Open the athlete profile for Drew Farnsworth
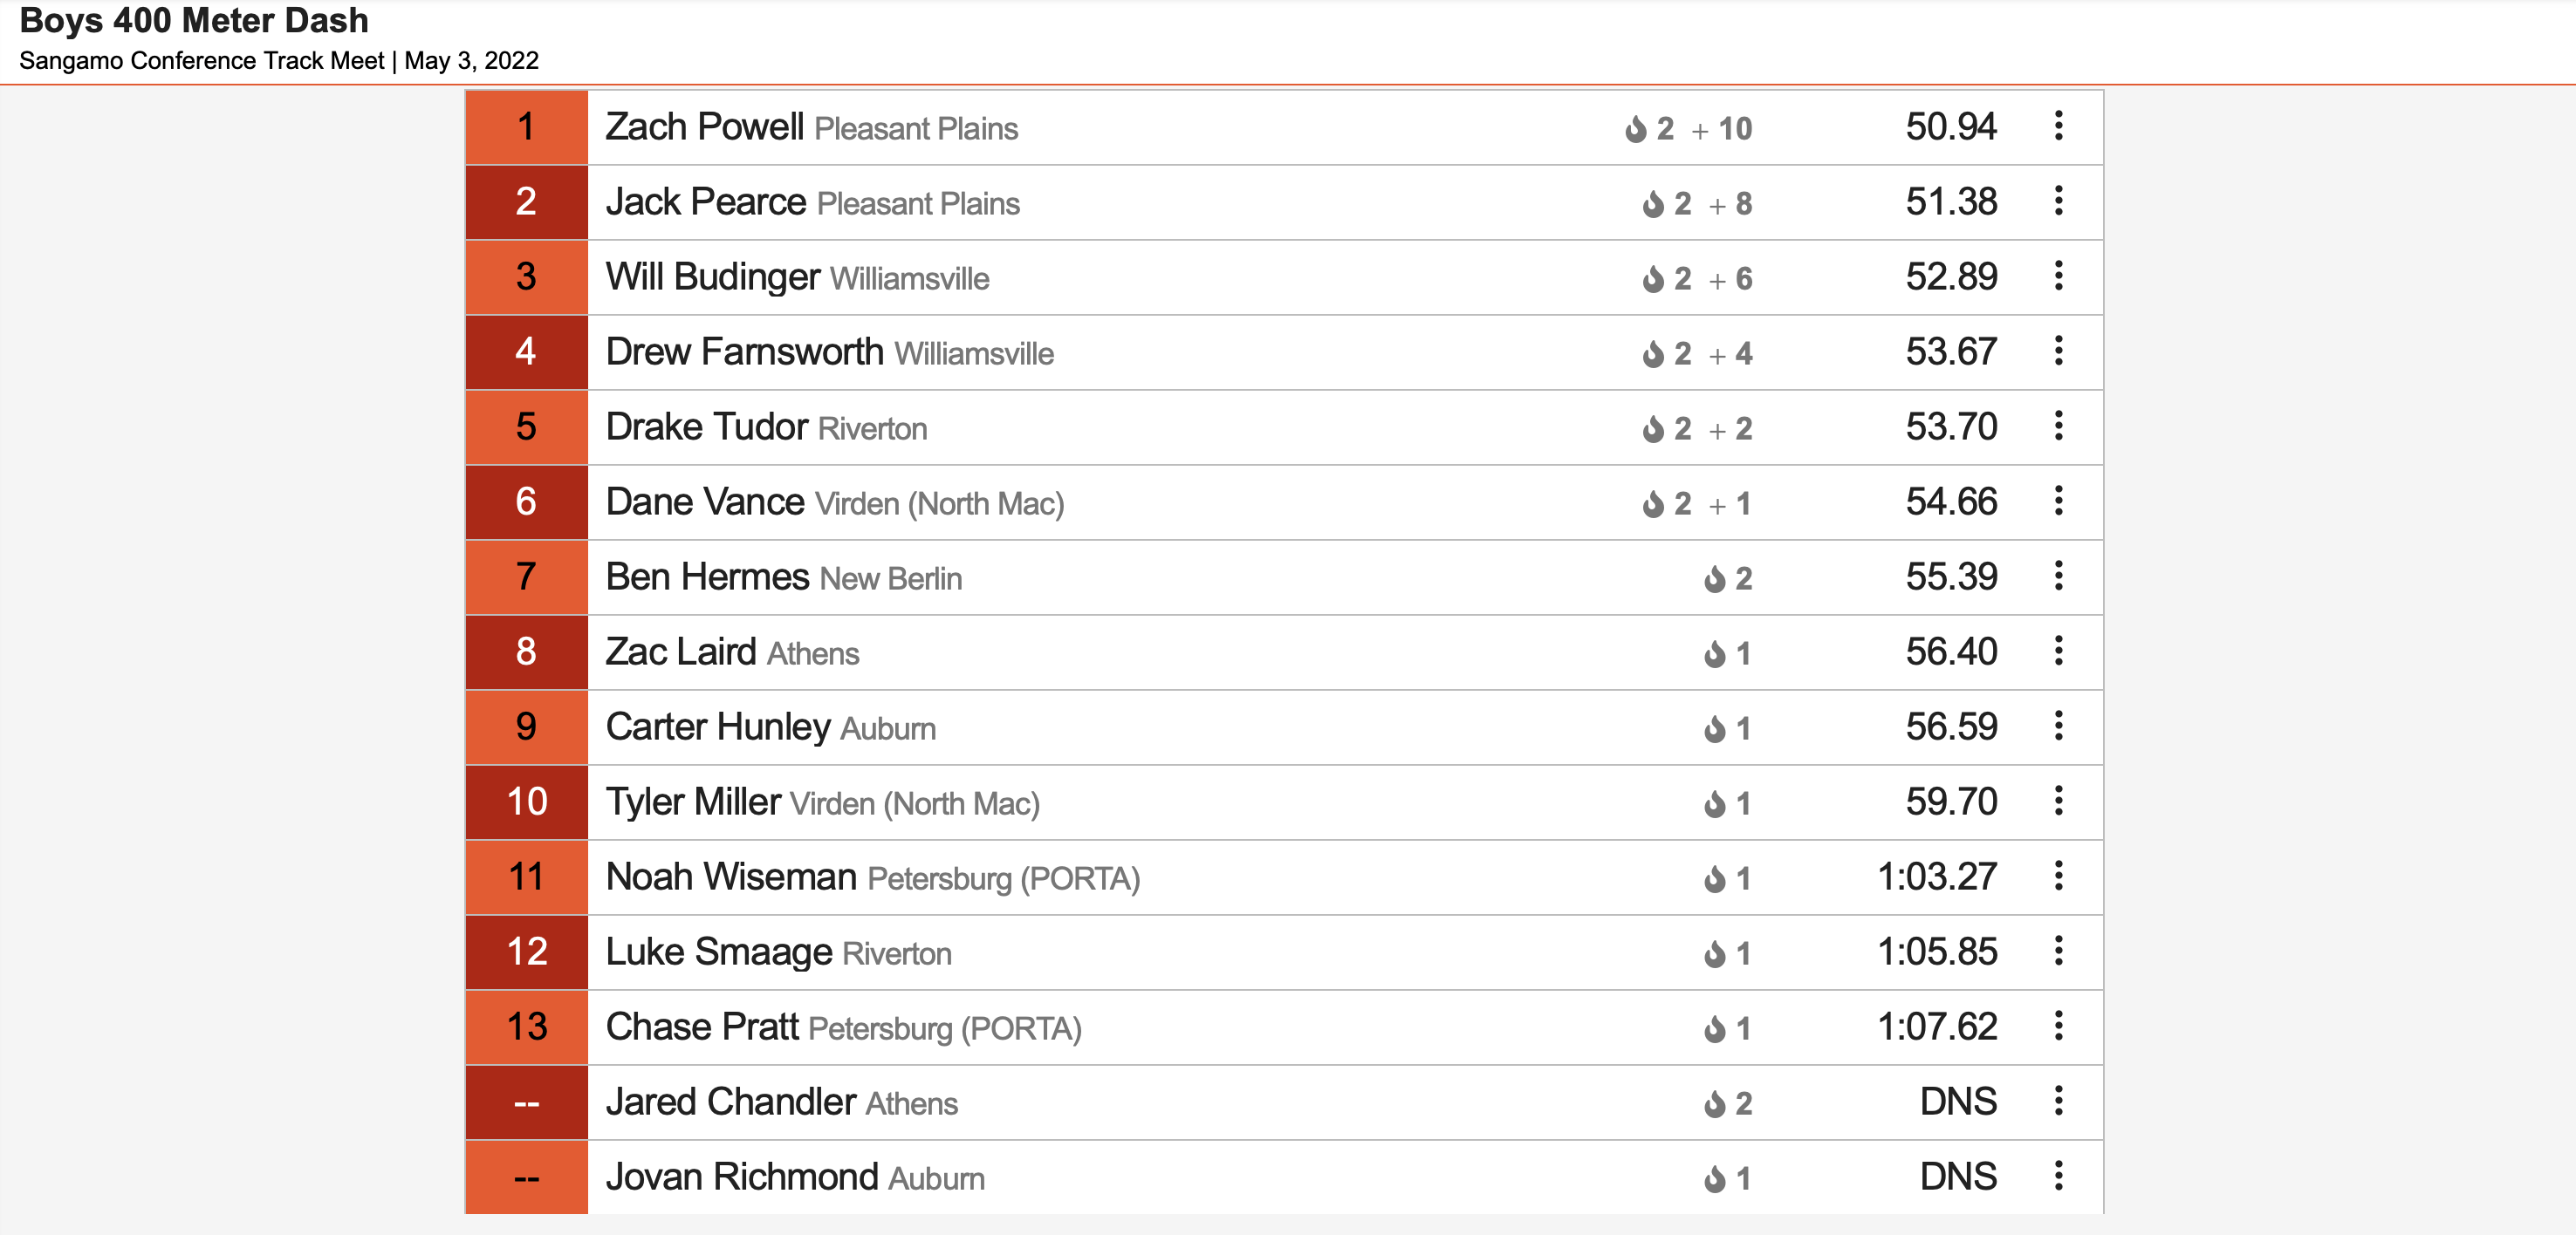The image size is (2576, 1235). [x=744, y=351]
